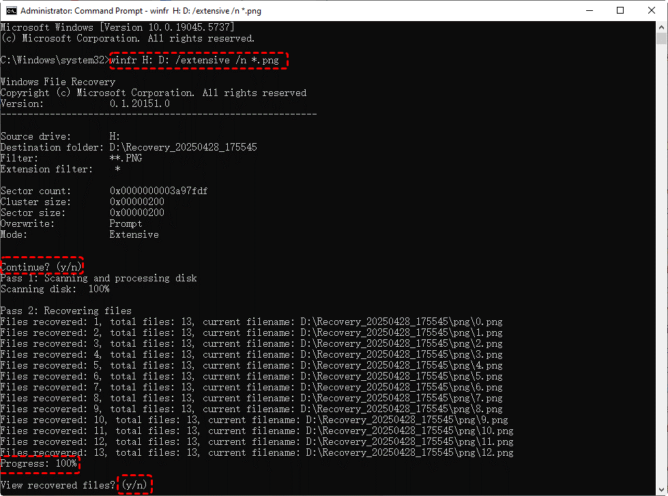Close the Command Prompt window
The width and height of the screenshot is (668, 496).
click(x=651, y=11)
